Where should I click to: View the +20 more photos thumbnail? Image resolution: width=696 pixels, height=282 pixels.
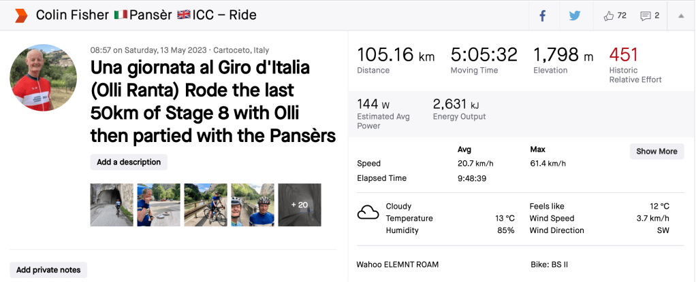pos(300,205)
